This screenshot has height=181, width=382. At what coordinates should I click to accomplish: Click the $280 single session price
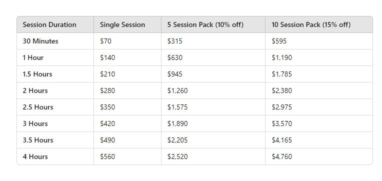107,90
